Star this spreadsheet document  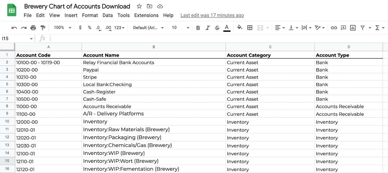pos(139,6)
